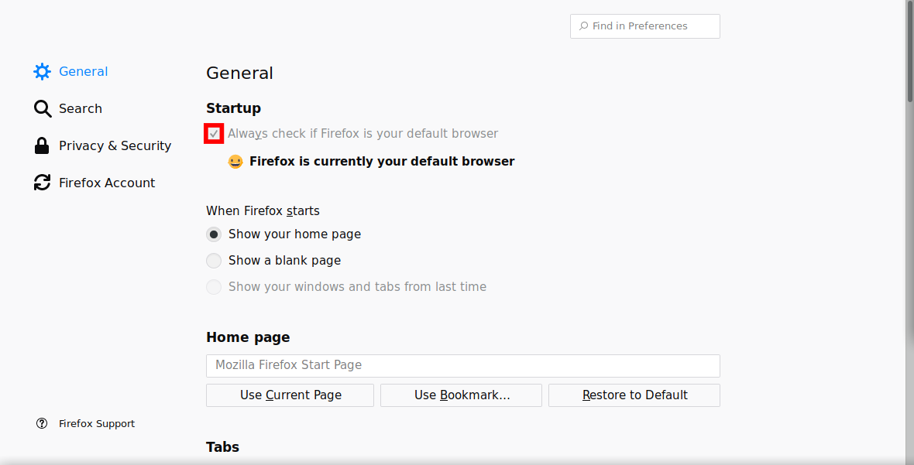
Task: Click the General gear icon
Action: tap(42, 72)
